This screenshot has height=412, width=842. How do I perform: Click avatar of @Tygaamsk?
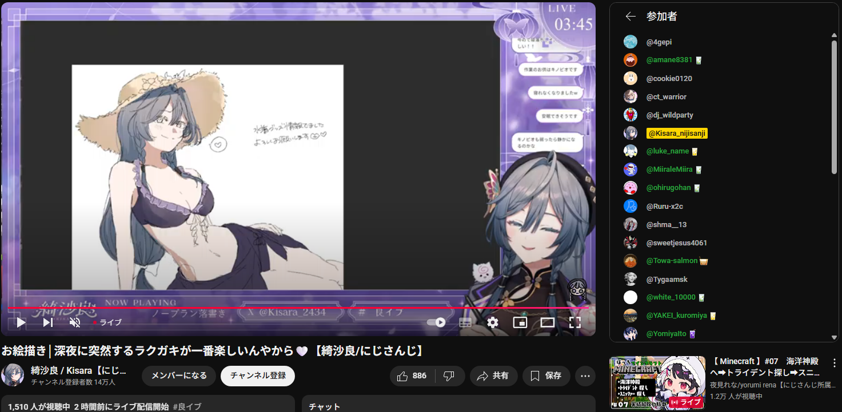coord(630,279)
